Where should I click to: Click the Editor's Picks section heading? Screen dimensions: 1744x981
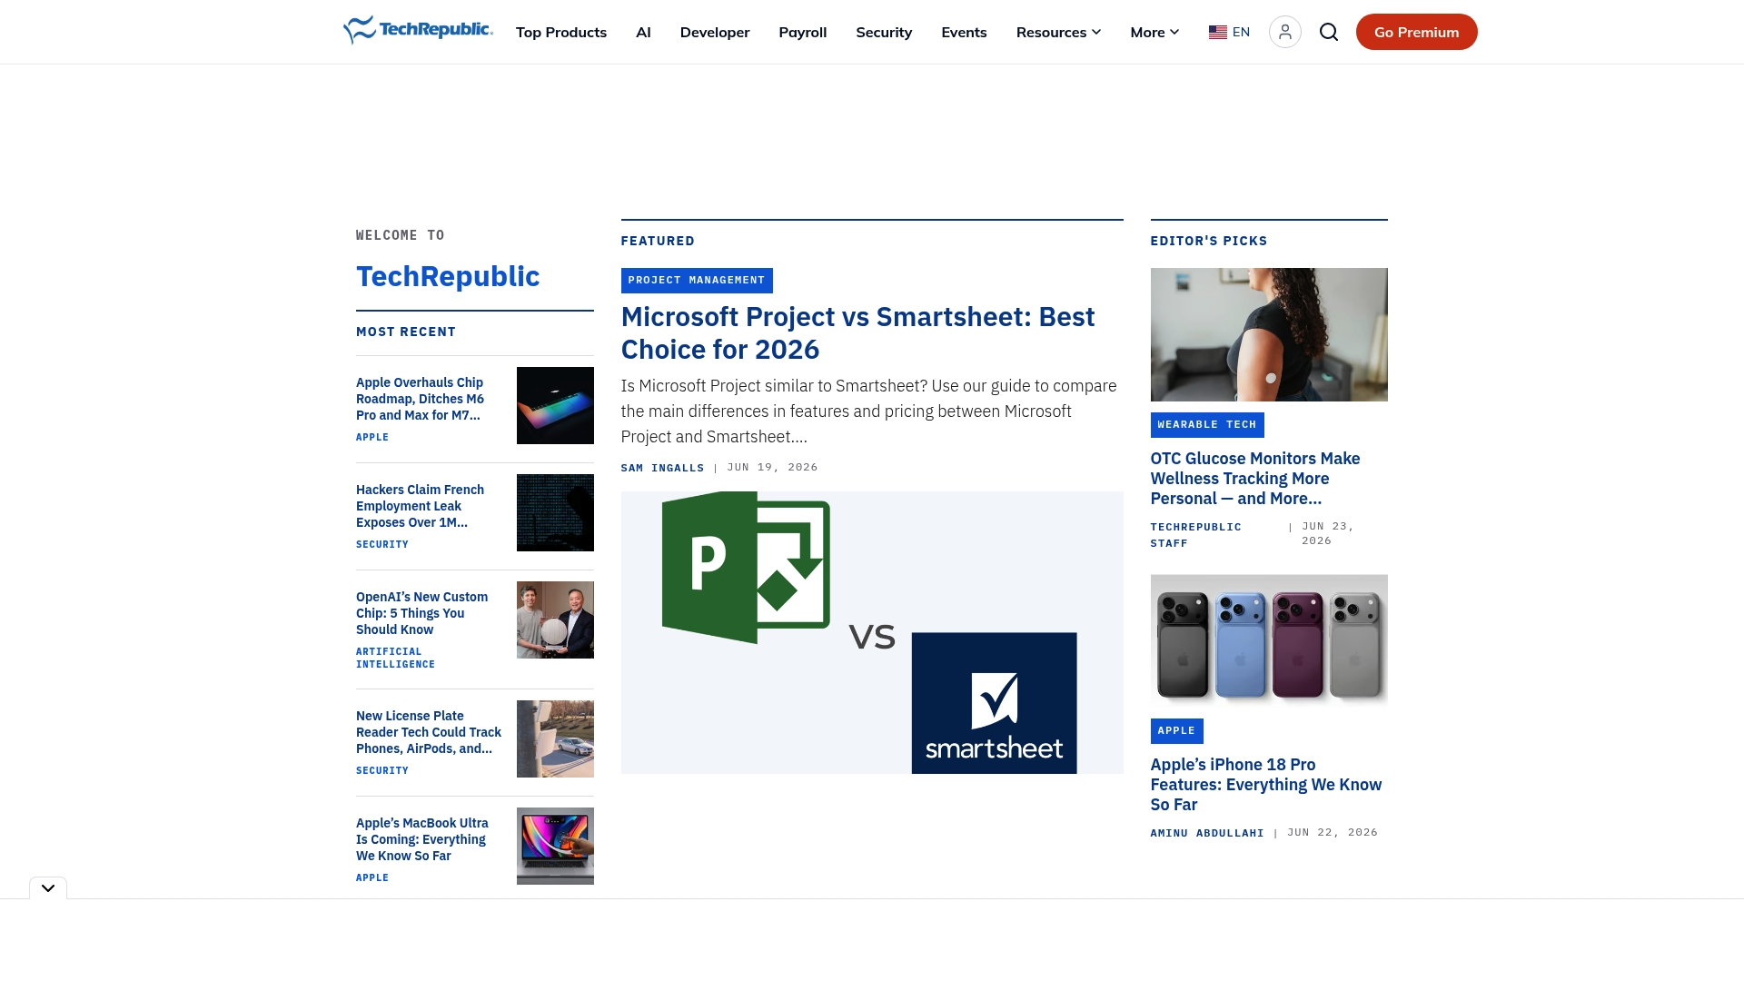pyautogui.click(x=1209, y=242)
